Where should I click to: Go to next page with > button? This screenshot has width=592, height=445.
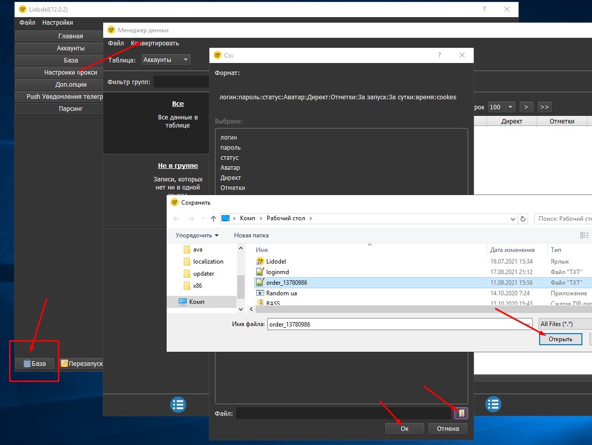click(x=526, y=107)
